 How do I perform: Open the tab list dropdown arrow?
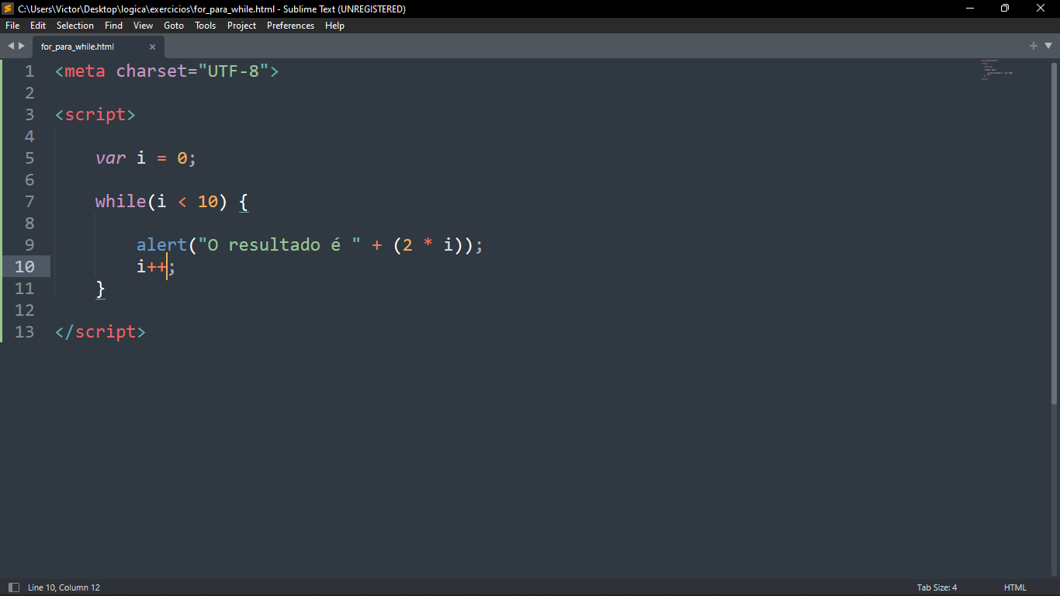pos(1048,46)
